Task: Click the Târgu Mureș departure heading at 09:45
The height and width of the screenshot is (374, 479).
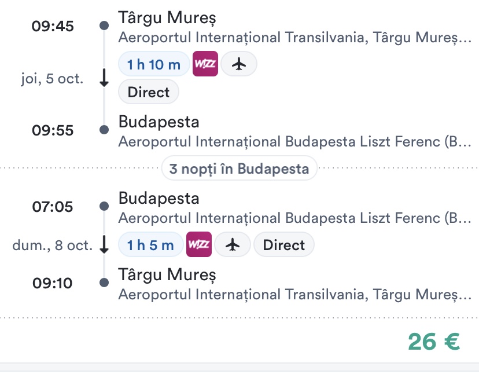Action: pos(167,18)
